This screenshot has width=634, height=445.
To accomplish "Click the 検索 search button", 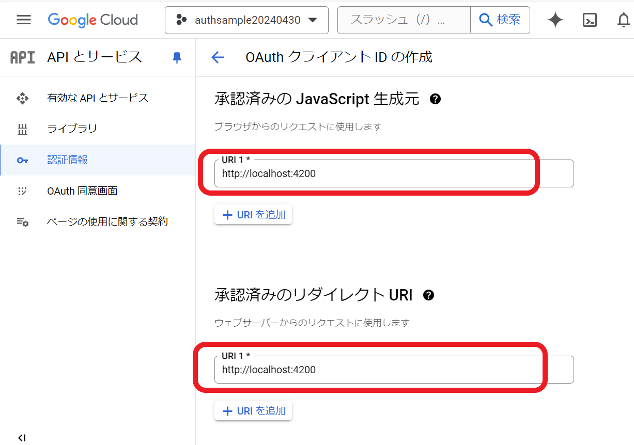I will click(500, 20).
